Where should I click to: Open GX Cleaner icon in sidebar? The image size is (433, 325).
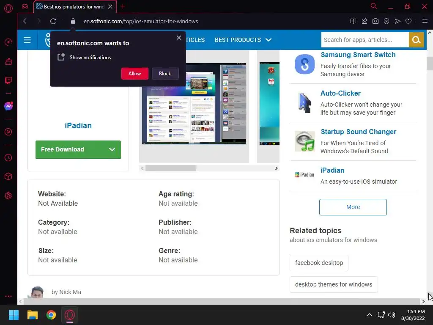(x=8, y=61)
